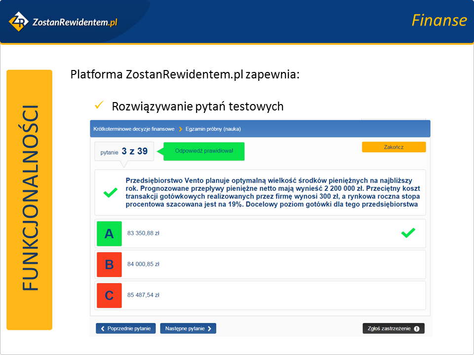Image resolution: width=474 pixels, height=355 pixels.
Task: Click the exclamation icon on Zgłoś zastrzeżenie
Action: (x=416, y=329)
